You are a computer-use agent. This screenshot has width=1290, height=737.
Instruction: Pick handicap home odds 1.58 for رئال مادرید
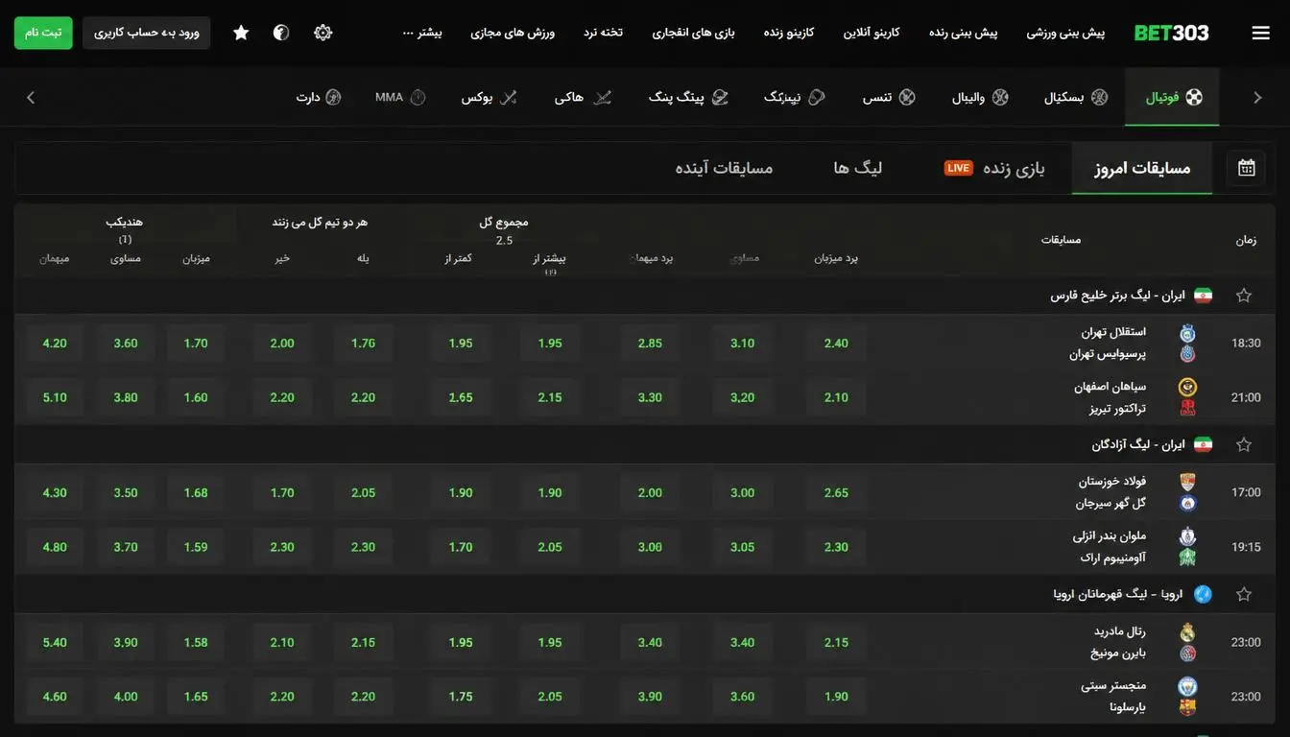[x=196, y=643]
